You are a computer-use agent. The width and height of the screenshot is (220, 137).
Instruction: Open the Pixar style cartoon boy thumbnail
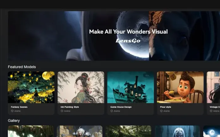pyautogui.click(x=180, y=87)
